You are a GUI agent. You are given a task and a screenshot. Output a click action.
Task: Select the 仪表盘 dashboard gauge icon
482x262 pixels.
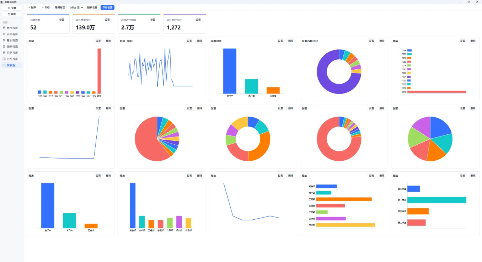coord(4,65)
